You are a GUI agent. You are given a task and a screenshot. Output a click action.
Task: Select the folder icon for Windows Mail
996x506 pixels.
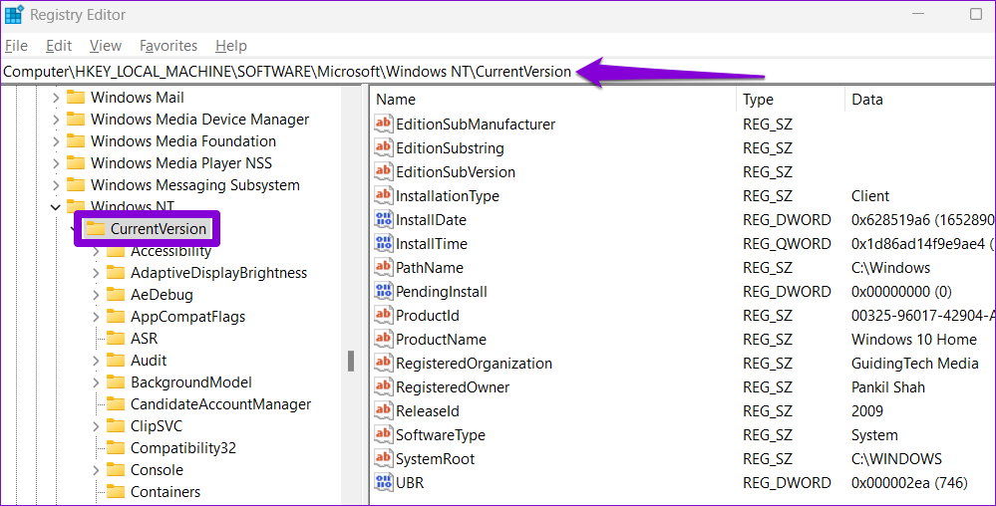pos(76,98)
